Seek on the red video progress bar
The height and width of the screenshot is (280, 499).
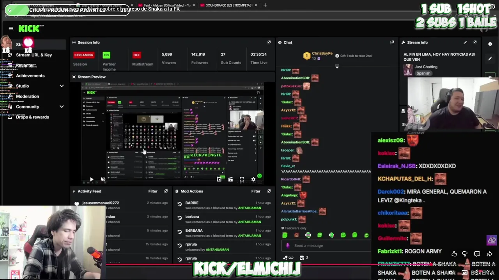(249, 265)
